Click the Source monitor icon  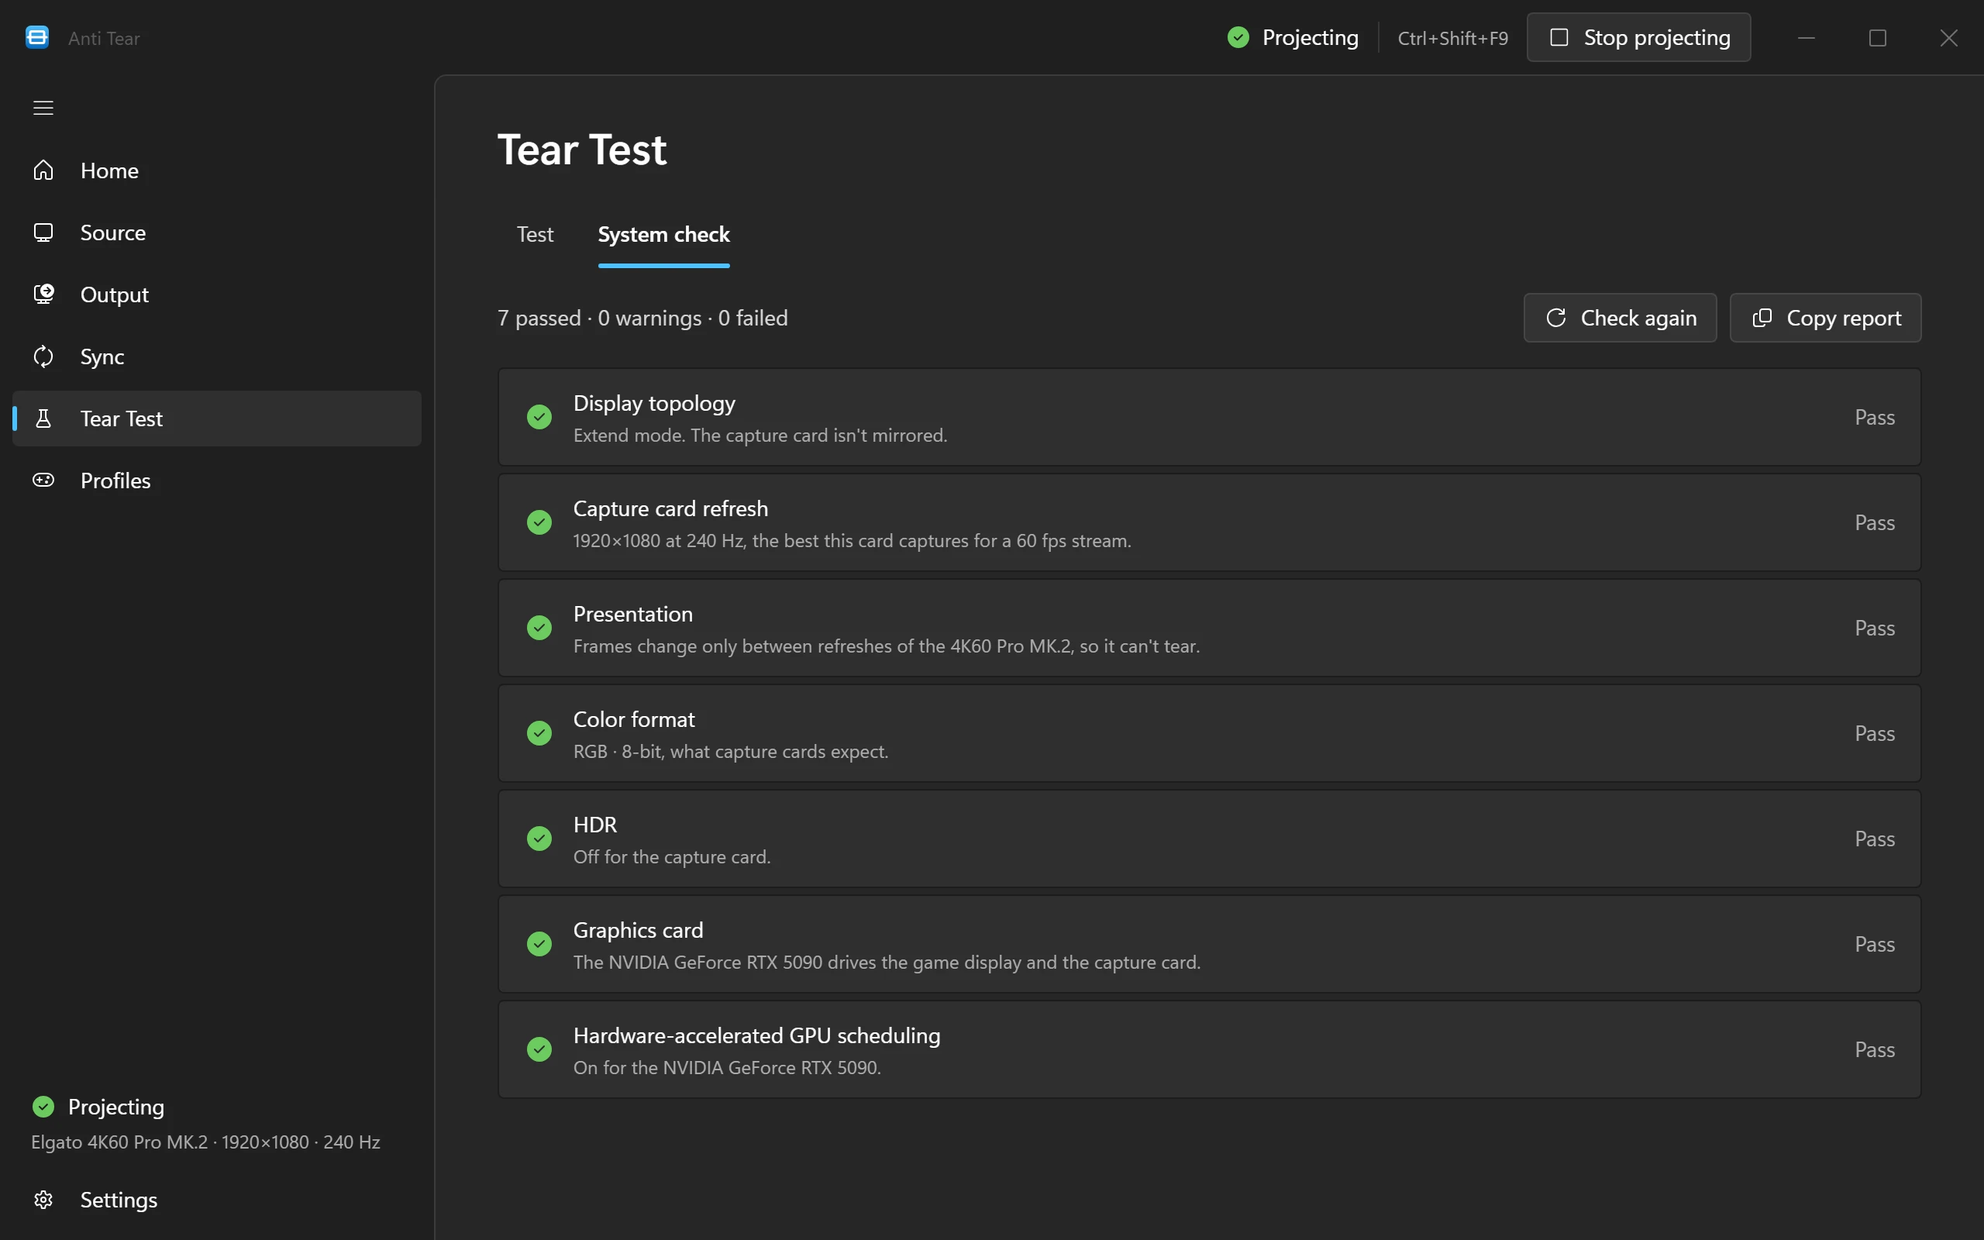tap(43, 233)
